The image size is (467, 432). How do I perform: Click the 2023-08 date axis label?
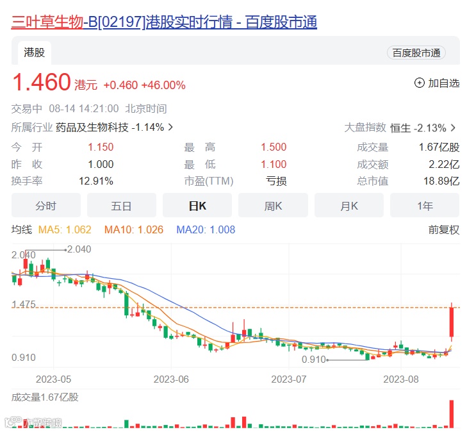tap(401, 379)
